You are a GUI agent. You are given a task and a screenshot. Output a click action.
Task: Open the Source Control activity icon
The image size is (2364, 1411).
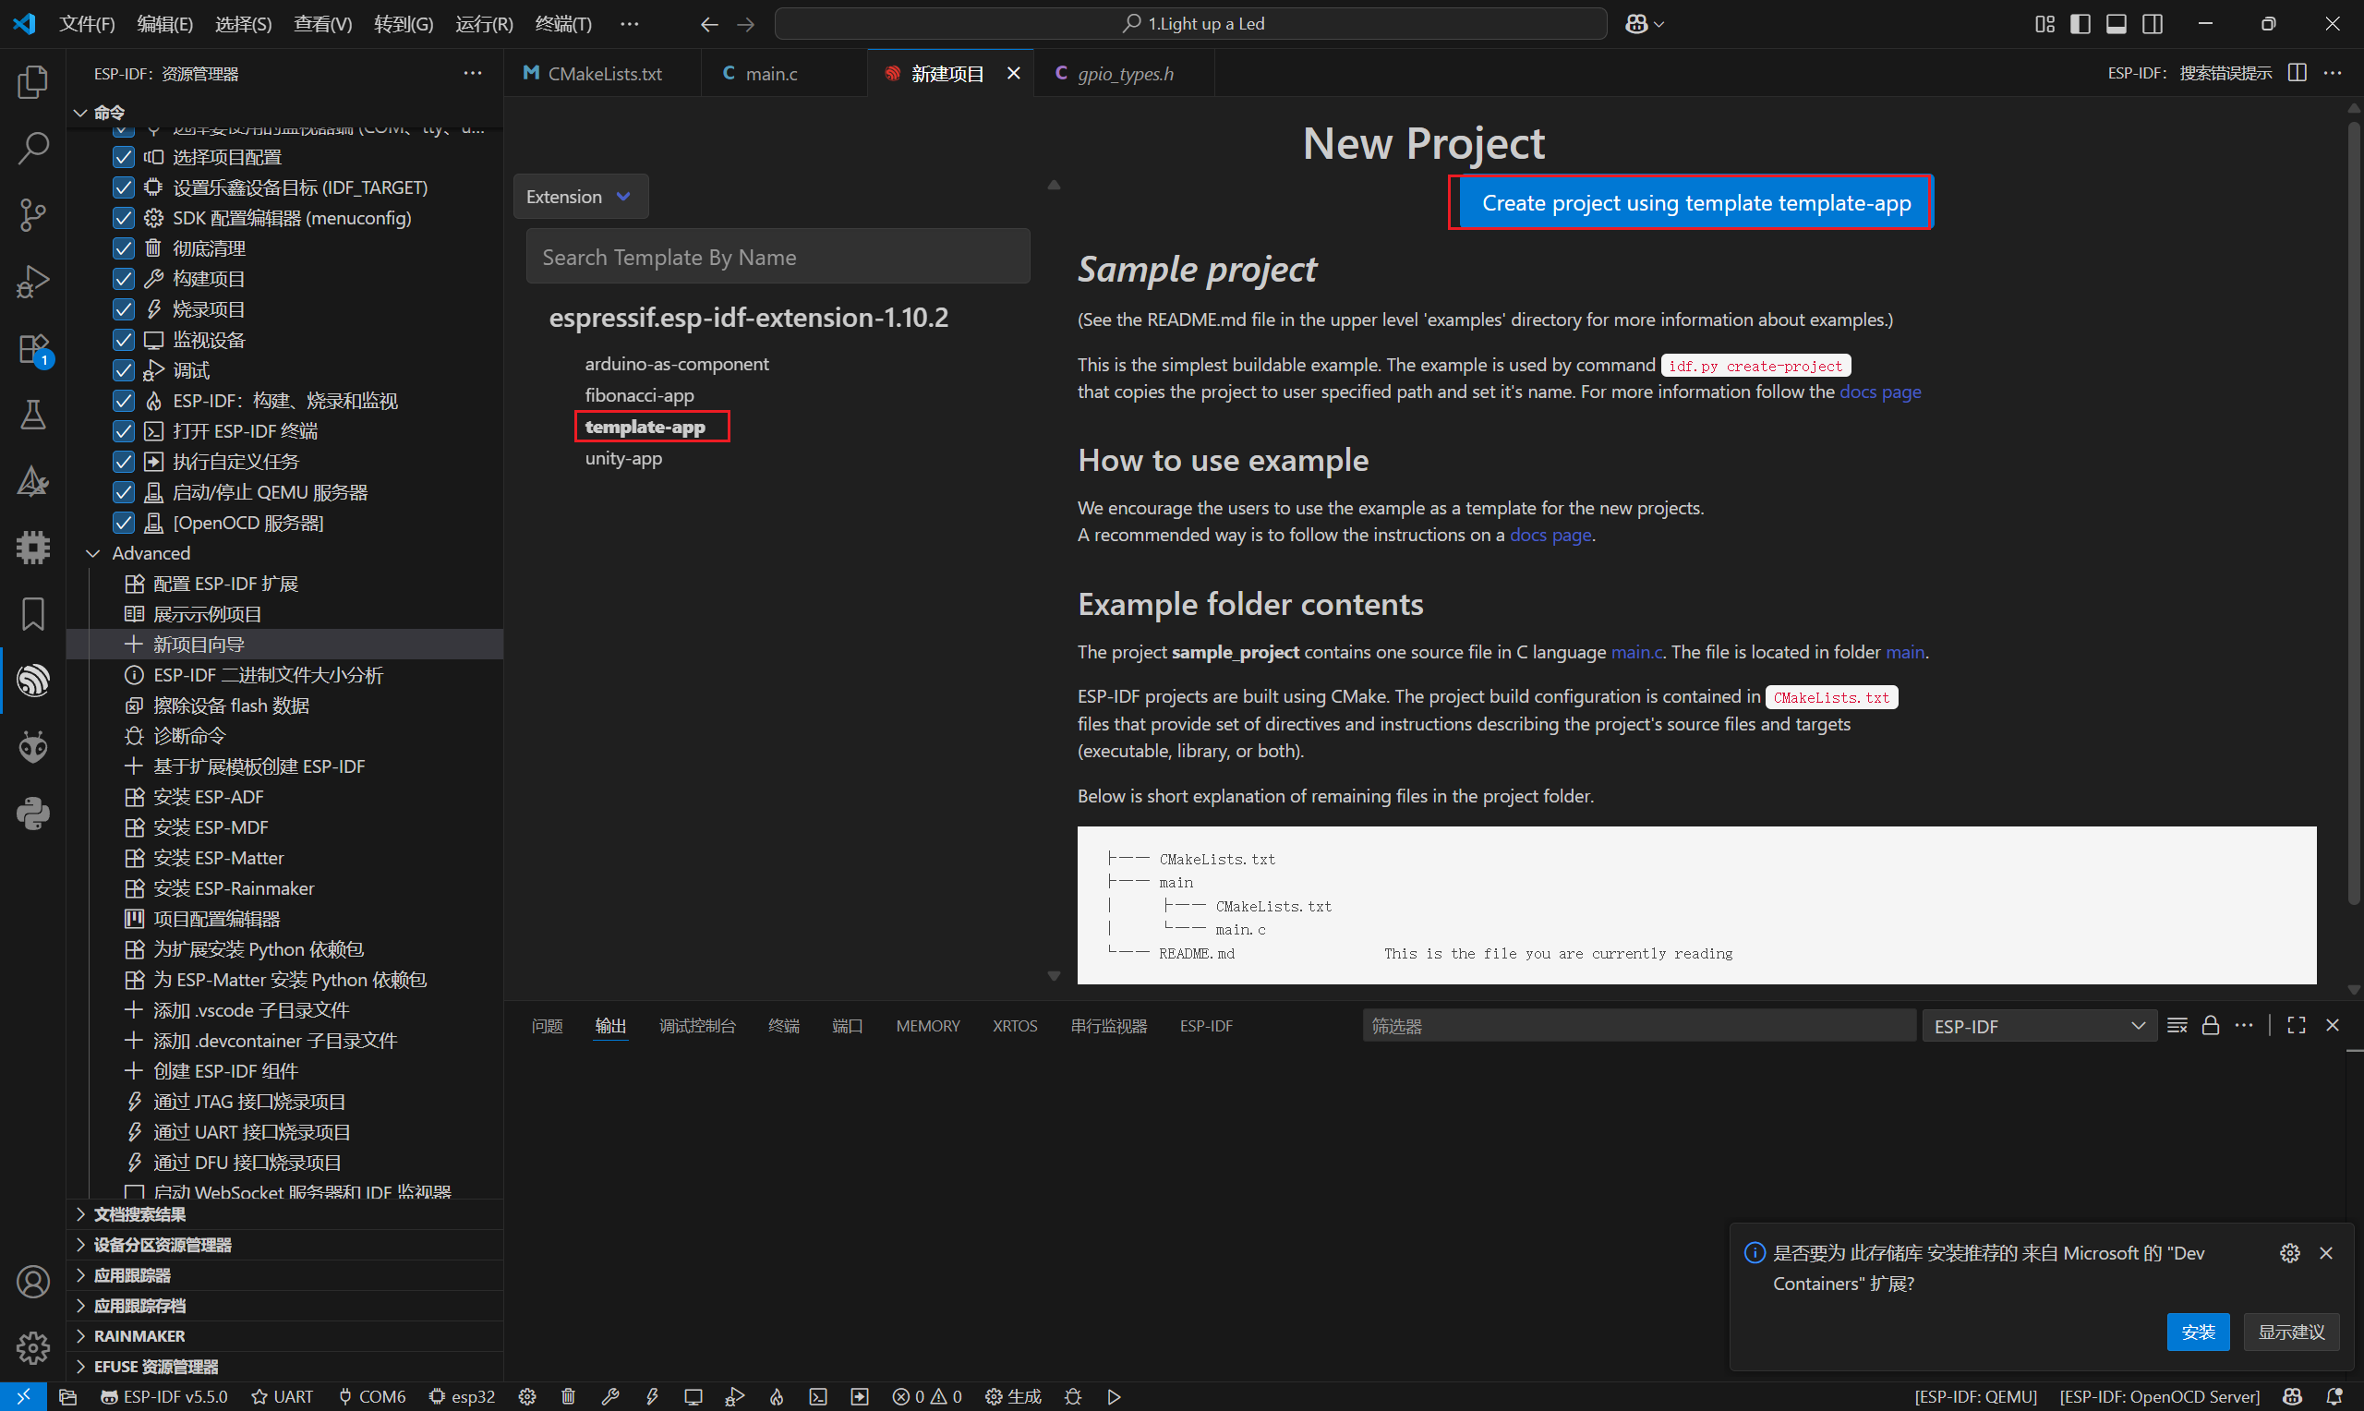33,215
